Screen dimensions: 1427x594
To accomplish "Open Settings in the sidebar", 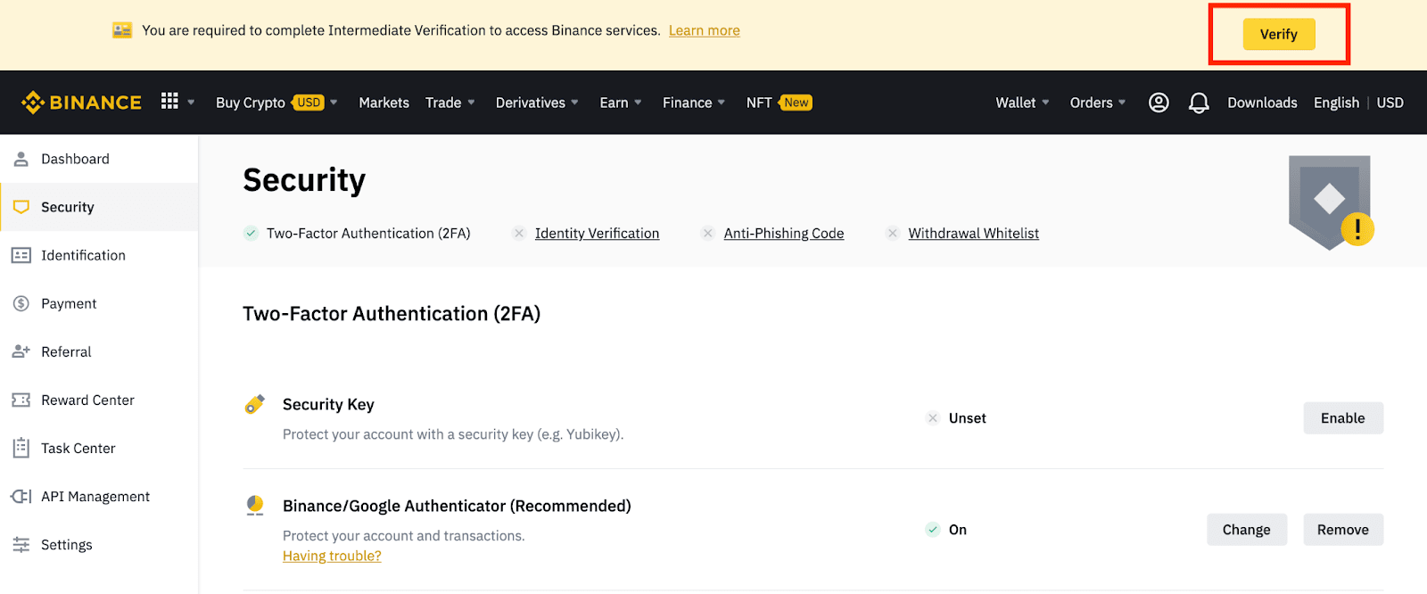I will (x=99, y=544).
